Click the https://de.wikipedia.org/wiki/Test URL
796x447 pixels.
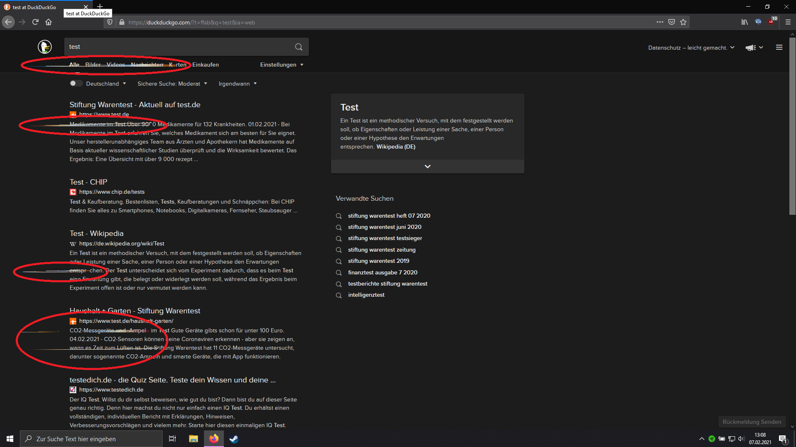[122, 243]
